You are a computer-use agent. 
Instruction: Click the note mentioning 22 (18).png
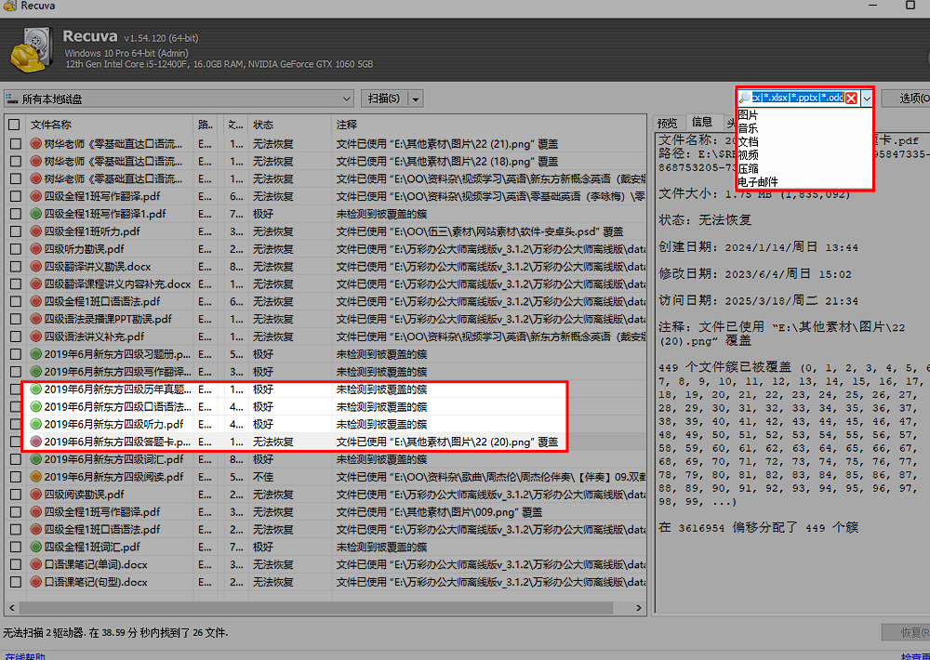pyautogui.click(x=447, y=162)
